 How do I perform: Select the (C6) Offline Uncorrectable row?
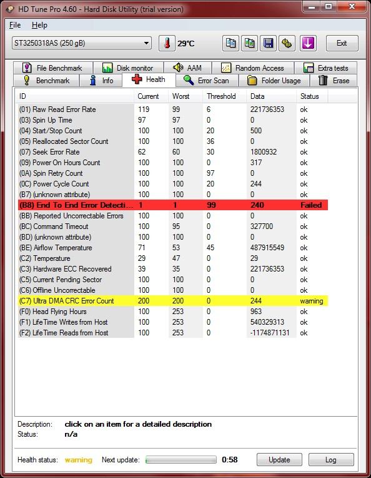click(173, 290)
